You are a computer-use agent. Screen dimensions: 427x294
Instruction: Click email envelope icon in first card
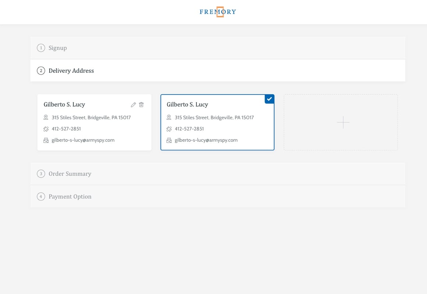[46, 140]
